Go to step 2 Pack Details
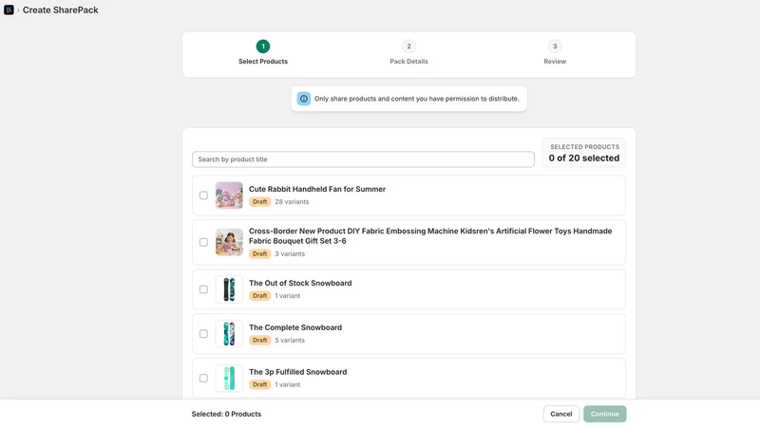760x427 pixels. pyautogui.click(x=408, y=46)
